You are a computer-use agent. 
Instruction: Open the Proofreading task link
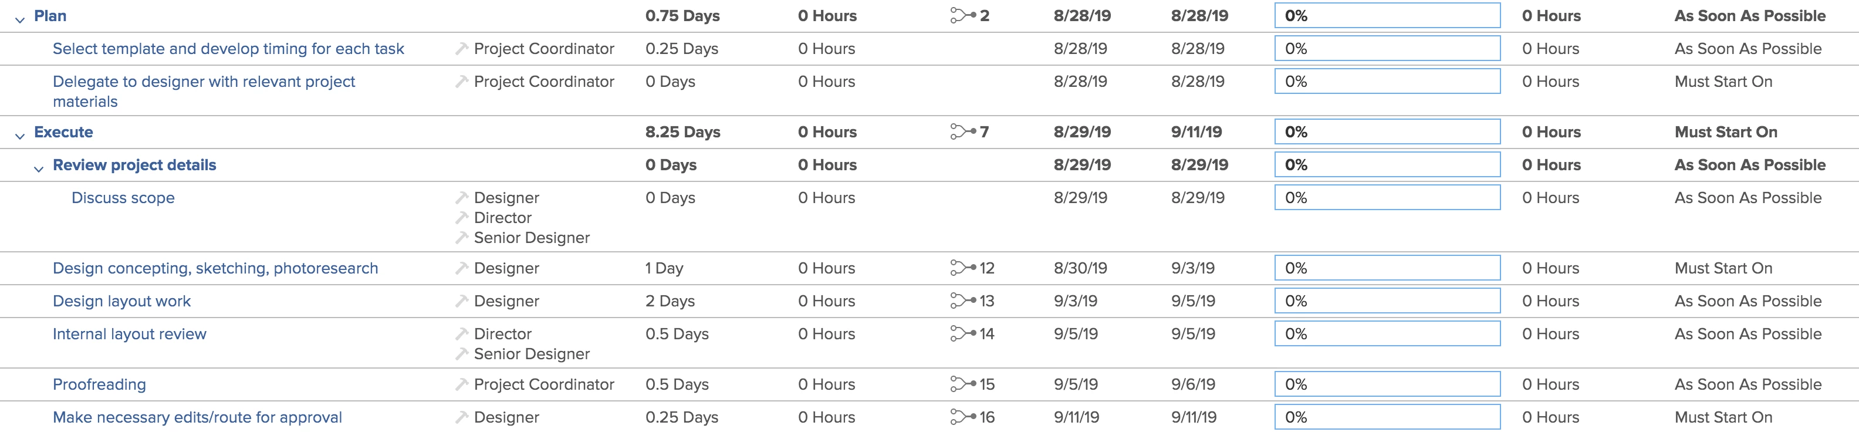[x=99, y=384]
